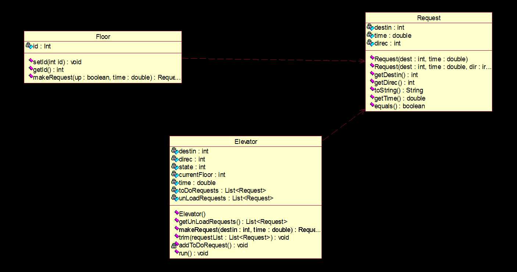Select method text setId(int id) : void
Viewport: 517px width, 272px height.
tap(57, 62)
